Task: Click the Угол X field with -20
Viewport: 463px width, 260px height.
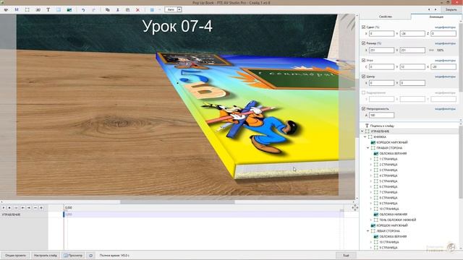Action: (x=443, y=67)
